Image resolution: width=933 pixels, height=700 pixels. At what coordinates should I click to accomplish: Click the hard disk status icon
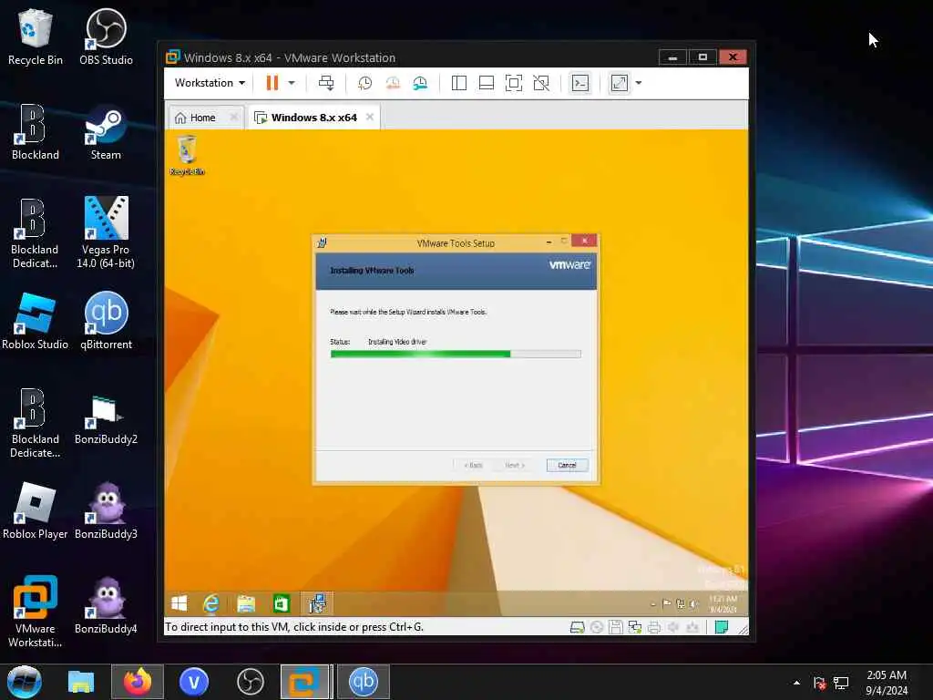point(577,627)
